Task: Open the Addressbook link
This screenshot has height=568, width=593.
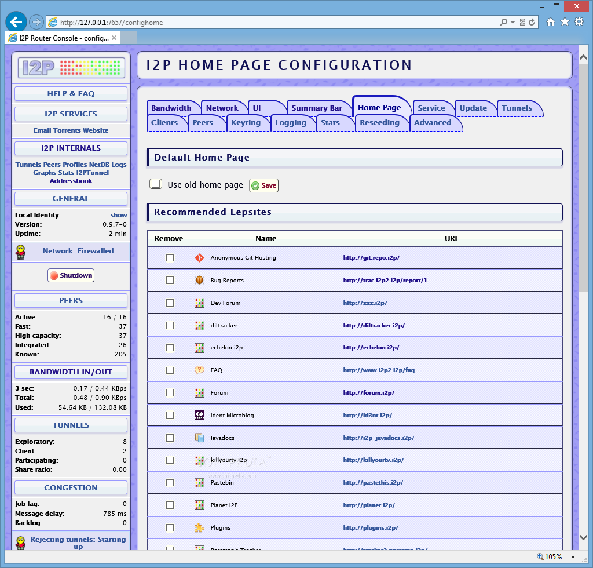Action: pyautogui.click(x=71, y=181)
